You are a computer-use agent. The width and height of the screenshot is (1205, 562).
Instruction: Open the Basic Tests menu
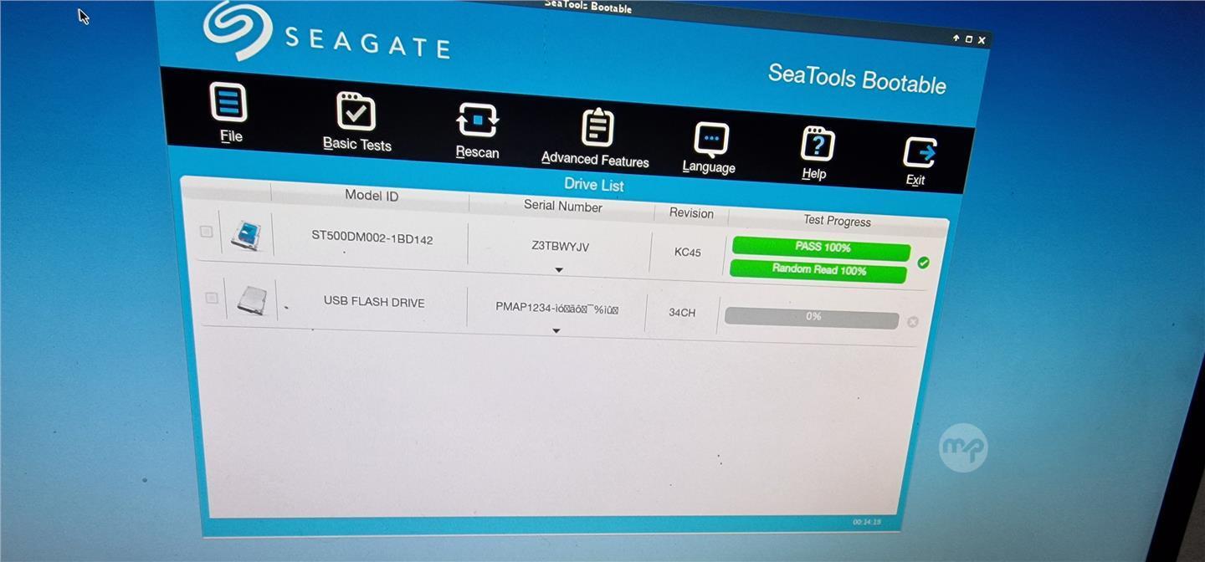coord(356,111)
